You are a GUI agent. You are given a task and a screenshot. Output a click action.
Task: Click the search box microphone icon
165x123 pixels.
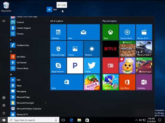click(56, 120)
